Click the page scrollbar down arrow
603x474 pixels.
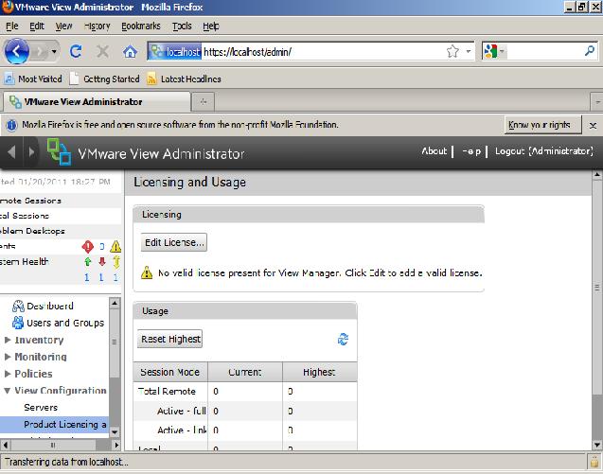tap(597, 446)
